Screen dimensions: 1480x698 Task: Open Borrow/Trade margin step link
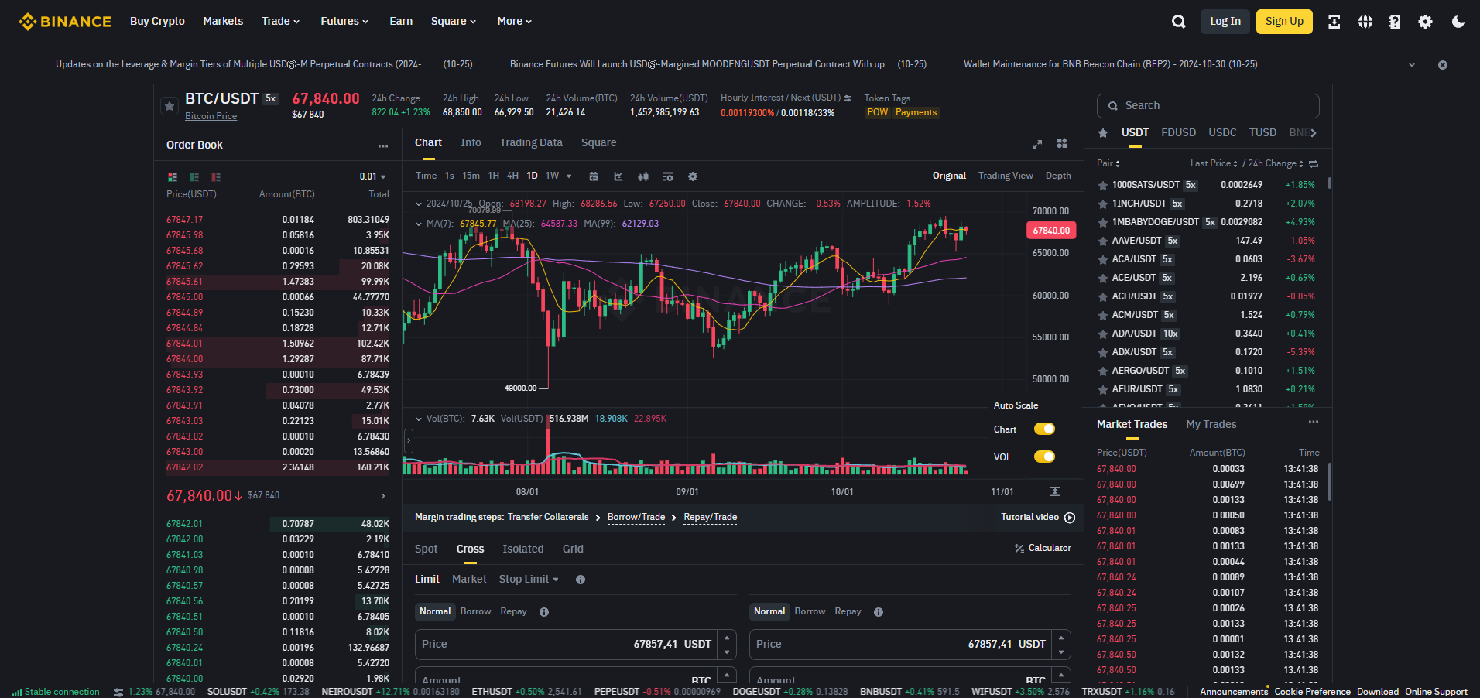(636, 517)
